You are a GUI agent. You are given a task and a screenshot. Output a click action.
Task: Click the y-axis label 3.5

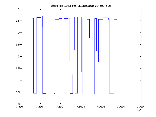pyautogui.click(x=18, y=21)
